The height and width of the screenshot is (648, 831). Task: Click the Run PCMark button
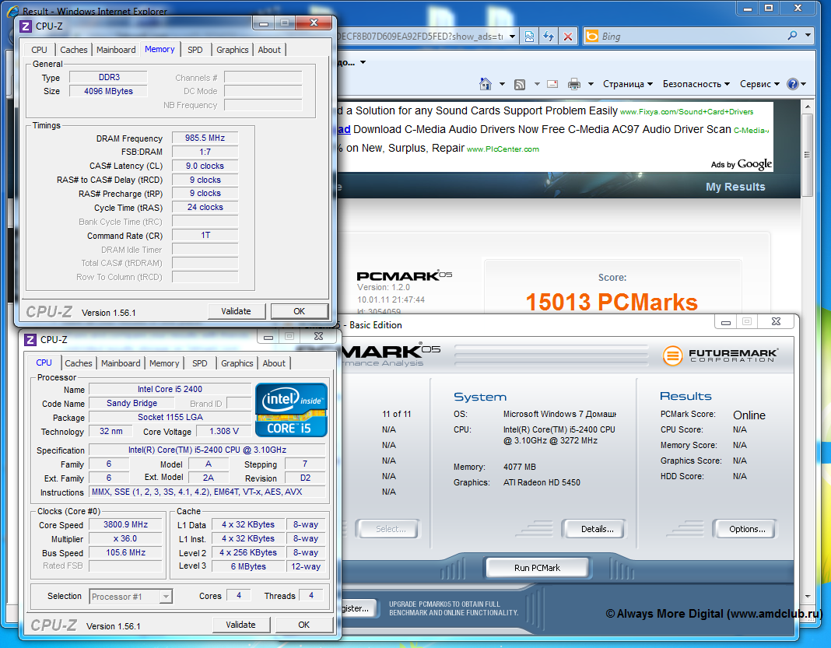point(537,567)
